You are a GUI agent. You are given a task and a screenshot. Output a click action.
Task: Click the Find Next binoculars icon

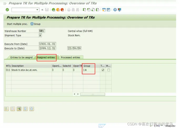(x=78, y=10)
